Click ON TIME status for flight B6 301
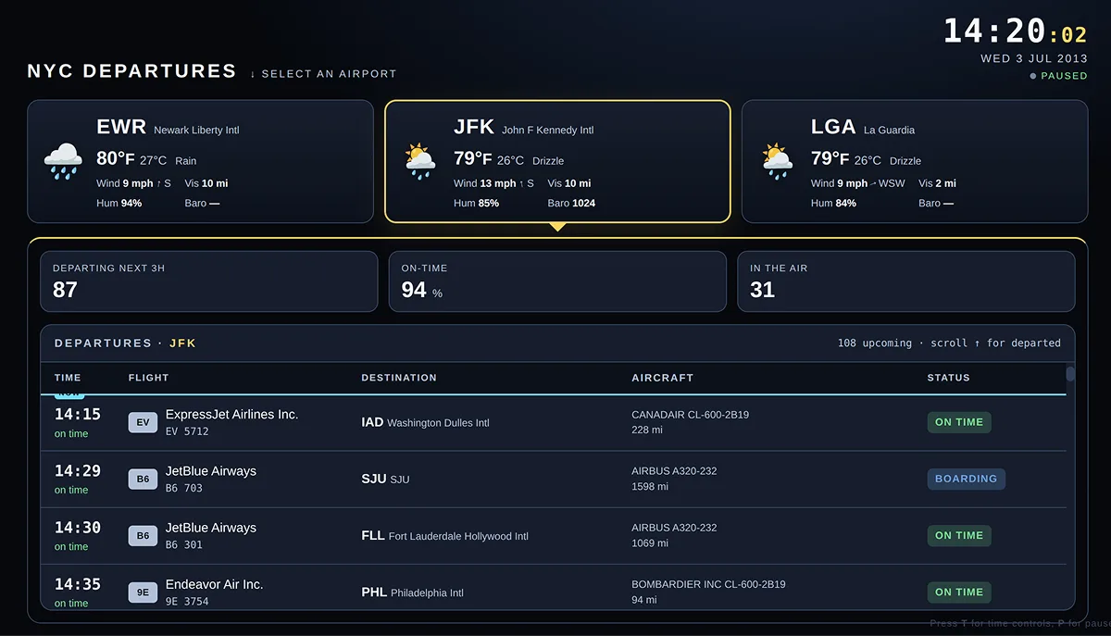Viewport: 1111px width, 636px height. click(x=959, y=535)
